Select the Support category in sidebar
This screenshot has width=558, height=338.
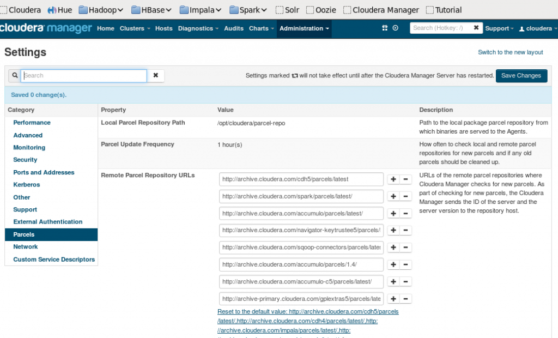(x=25, y=210)
